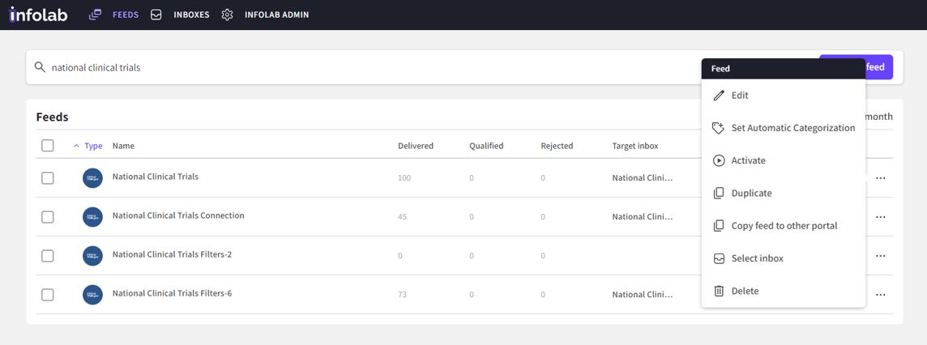Click the magnifier icon in search bar
927x345 pixels.
click(40, 66)
